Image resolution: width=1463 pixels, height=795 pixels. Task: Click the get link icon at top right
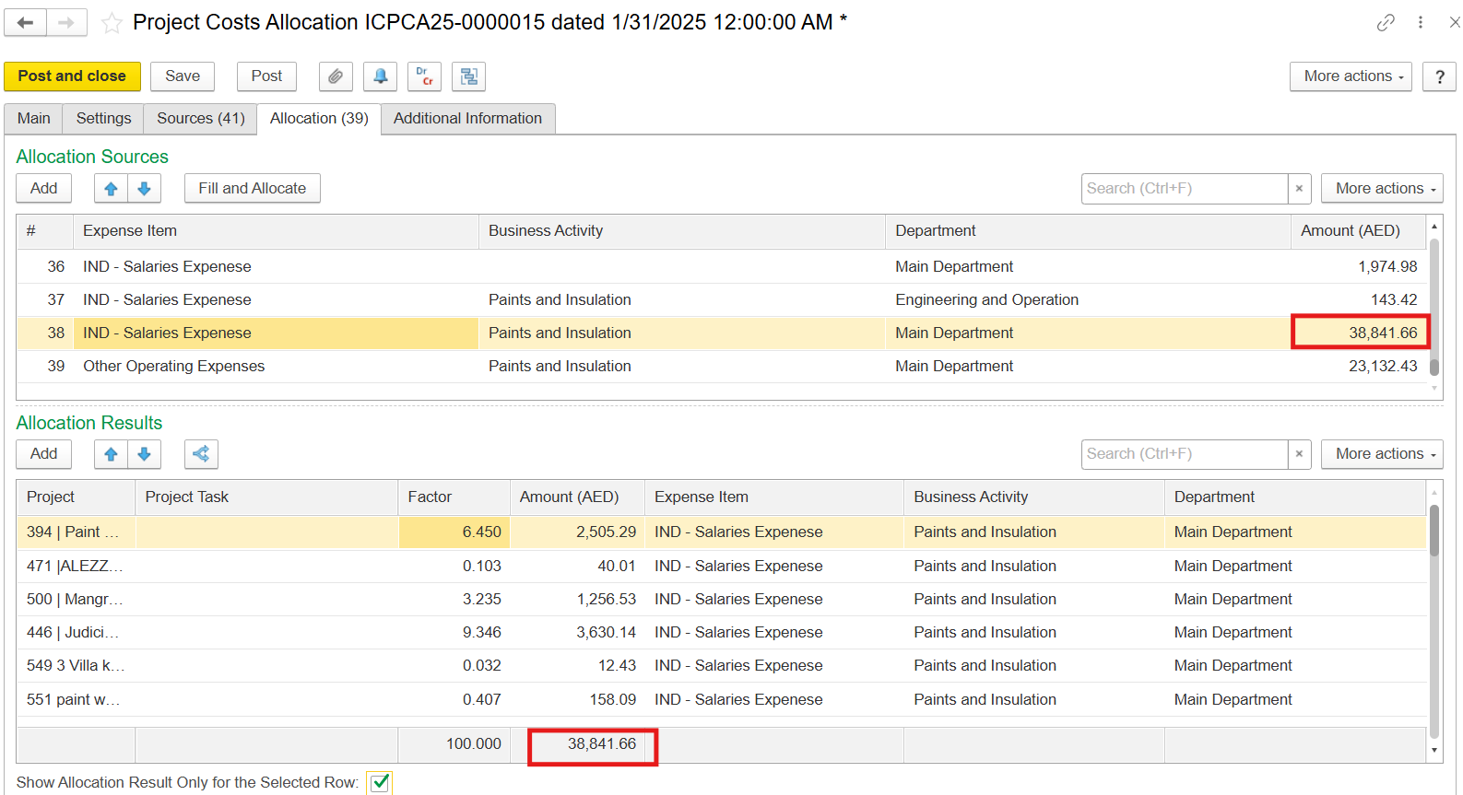tap(1386, 22)
